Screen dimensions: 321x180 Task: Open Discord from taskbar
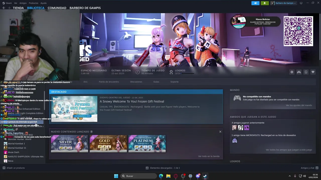tap(198, 176)
